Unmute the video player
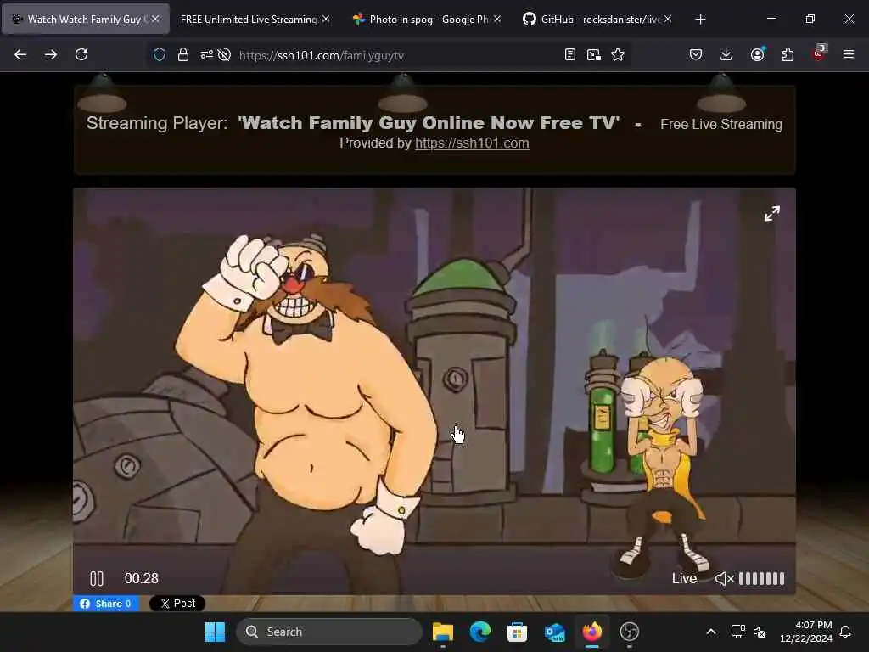 coord(725,579)
